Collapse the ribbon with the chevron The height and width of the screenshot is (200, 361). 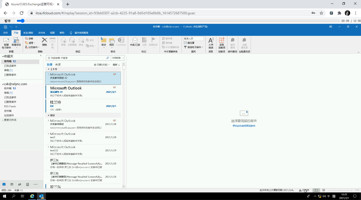pyautogui.click(x=358, y=52)
